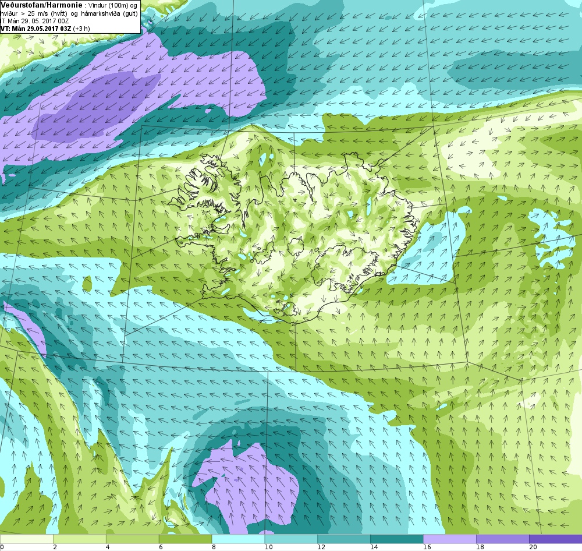Select the pale yellow 0–2 legend swatch
The width and height of the screenshot is (582, 551).
(27, 538)
